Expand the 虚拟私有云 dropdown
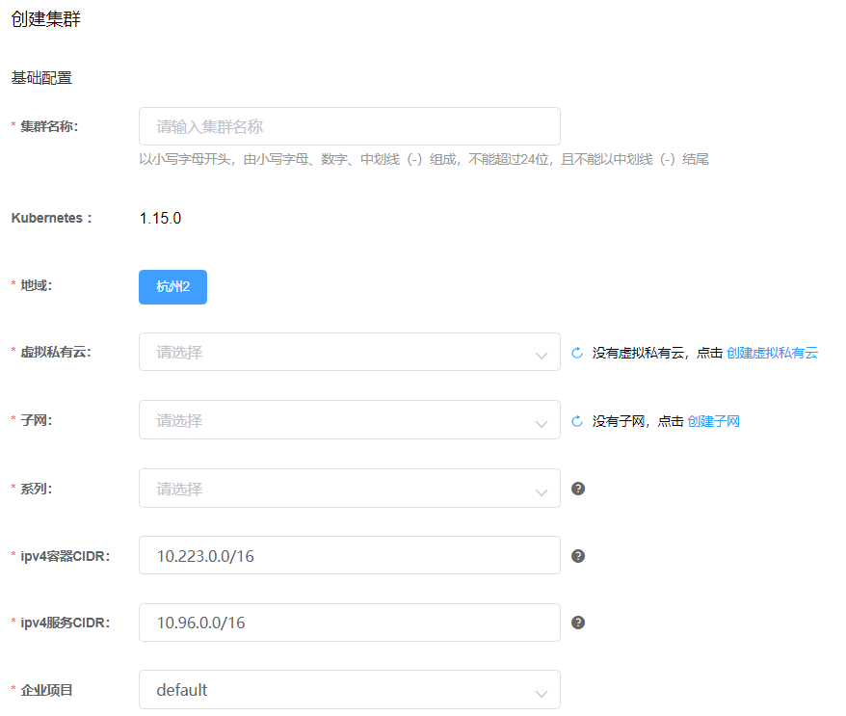The width and height of the screenshot is (846, 716). pyautogui.click(x=349, y=353)
